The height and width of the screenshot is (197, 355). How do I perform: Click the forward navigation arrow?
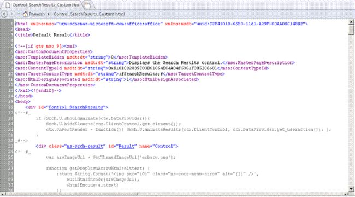point(12,14)
